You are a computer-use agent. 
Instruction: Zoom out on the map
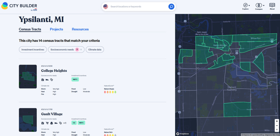point(277,126)
